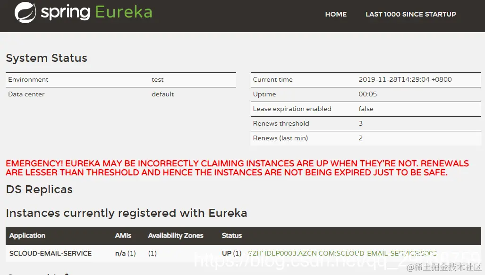The width and height of the screenshot is (485, 275).
Task: Select the Current time label
Action: pos(273,79)
